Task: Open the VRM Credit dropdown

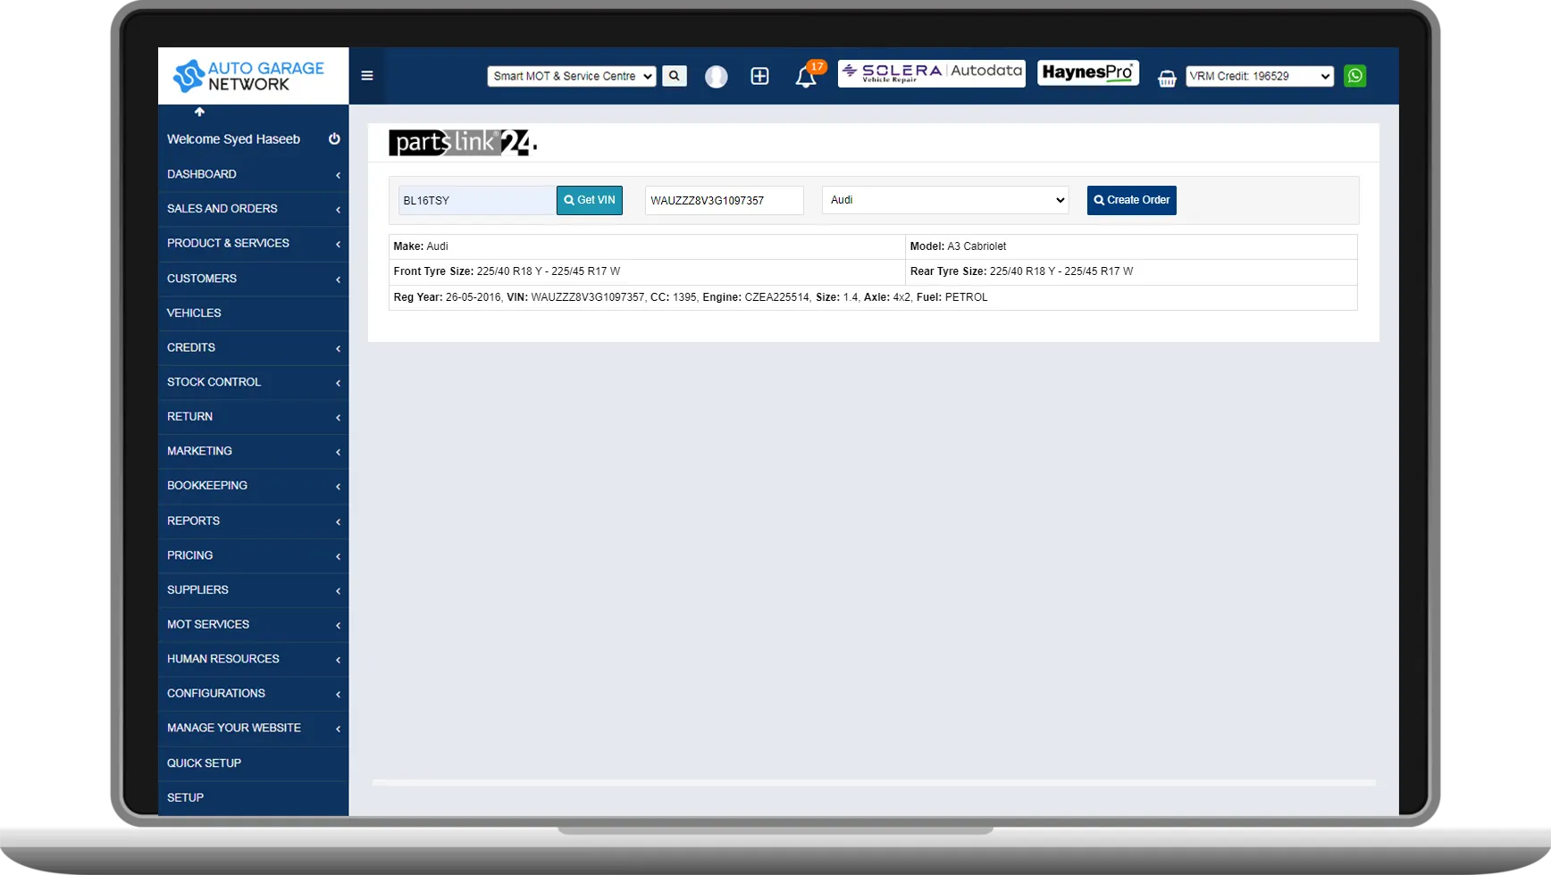Action: 1259,76
